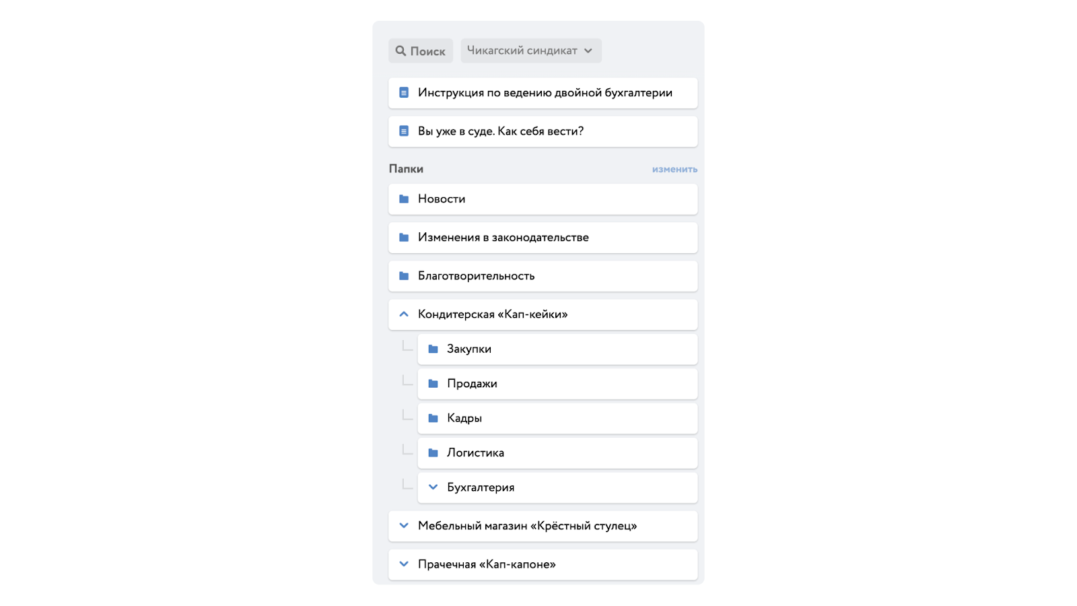Click the Поиск search field
1077x606 pixels.
[x=421, y=50]
